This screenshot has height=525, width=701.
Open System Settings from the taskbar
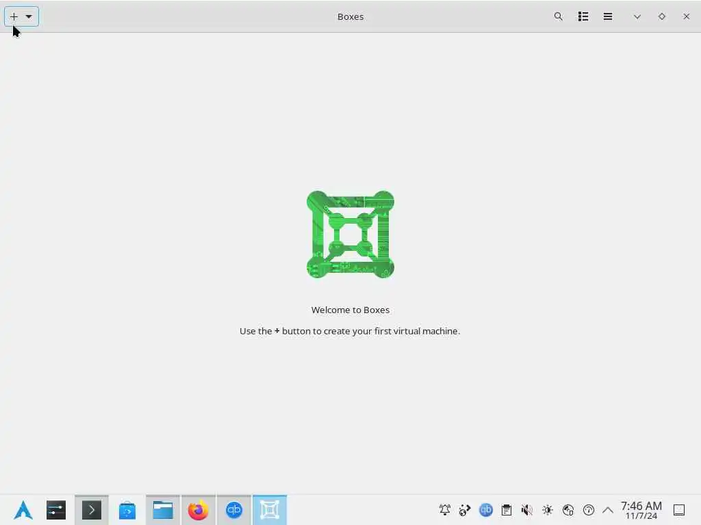pos(56,510)
